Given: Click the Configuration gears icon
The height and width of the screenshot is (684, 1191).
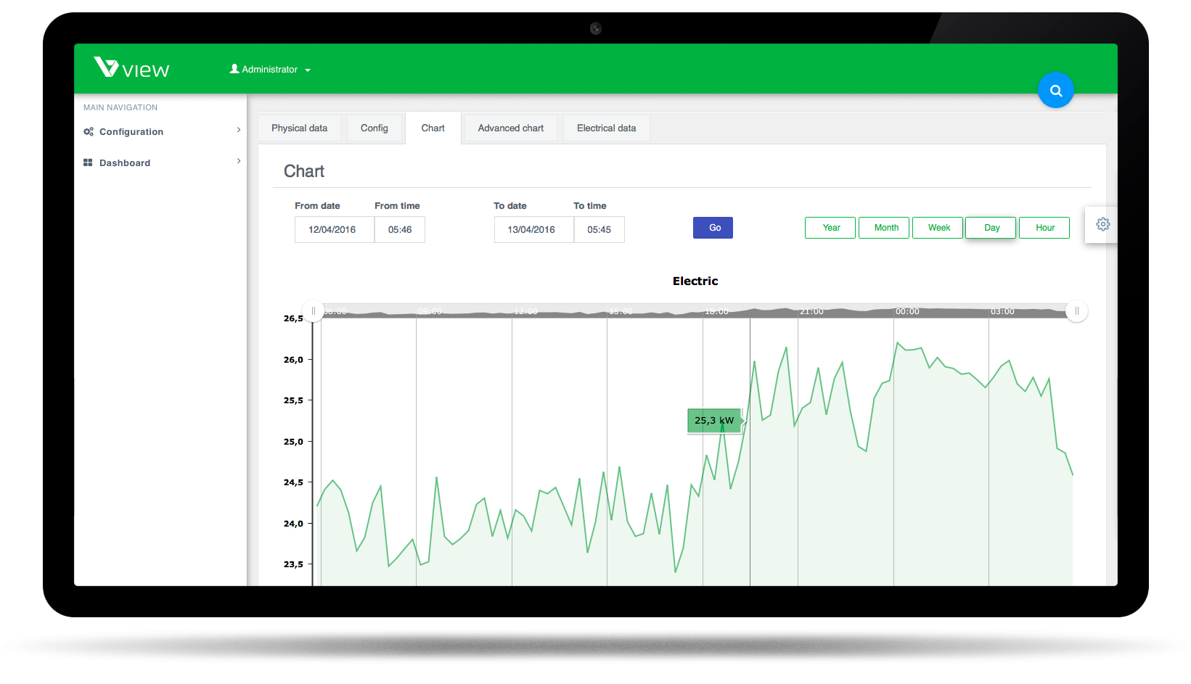Looking at the screenshot, I should pyautogui.click(x=89, y=132).
